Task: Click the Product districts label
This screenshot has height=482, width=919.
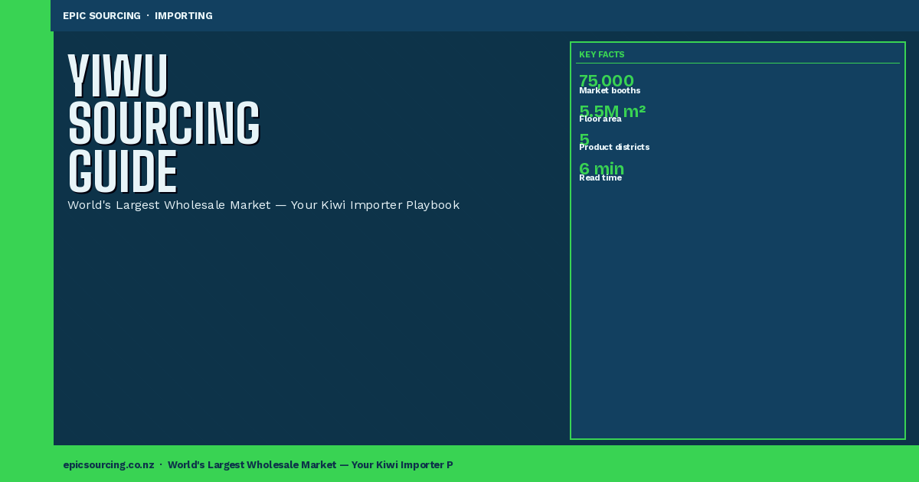Action: point(614,147)
